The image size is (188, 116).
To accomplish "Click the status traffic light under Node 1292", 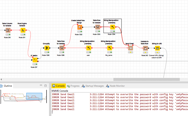I will coord(80,32).
